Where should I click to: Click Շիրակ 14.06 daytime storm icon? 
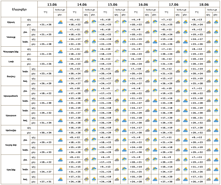pos(94,22)
